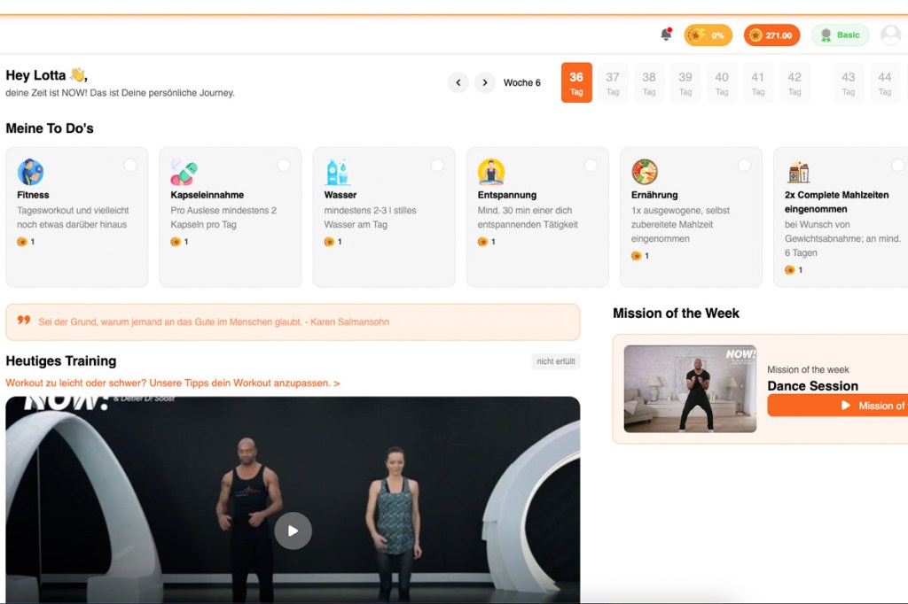The image size is (908, 604).
Task: Click the coin icon in Fitness card
Action: [x=22, y=242]
